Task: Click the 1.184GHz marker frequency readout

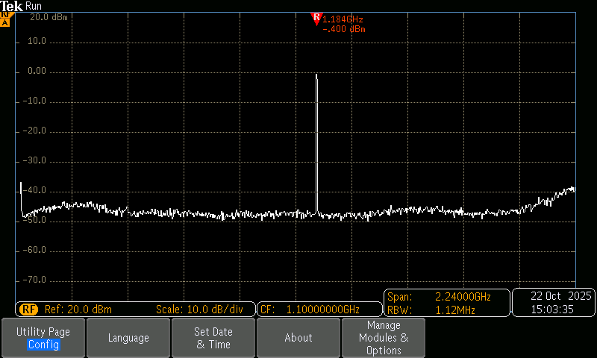Action: tap(343, 19)
